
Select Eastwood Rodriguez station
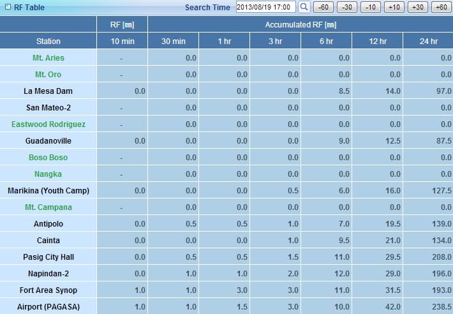coord(48,124)
